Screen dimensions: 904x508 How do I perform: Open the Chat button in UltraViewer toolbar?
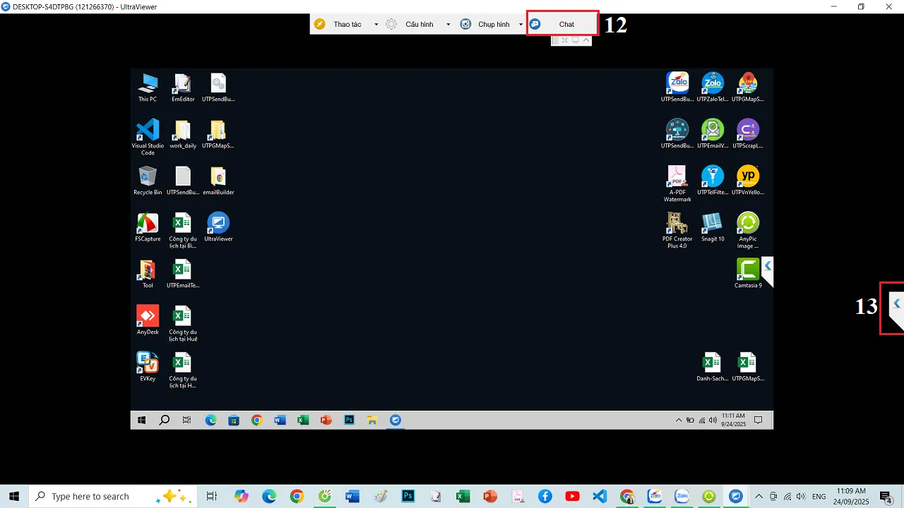pos(562,24)
